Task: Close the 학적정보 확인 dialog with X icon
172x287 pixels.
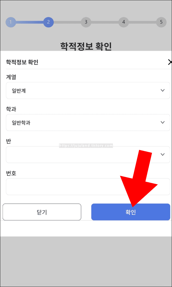Action: point(170,62)
